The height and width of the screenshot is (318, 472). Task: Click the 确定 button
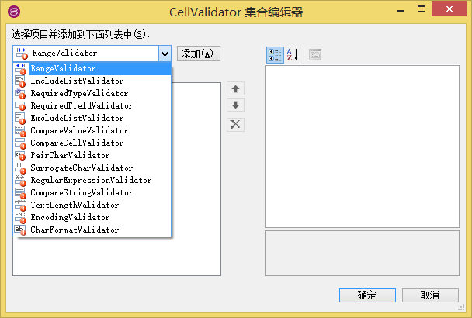[366, 295]
